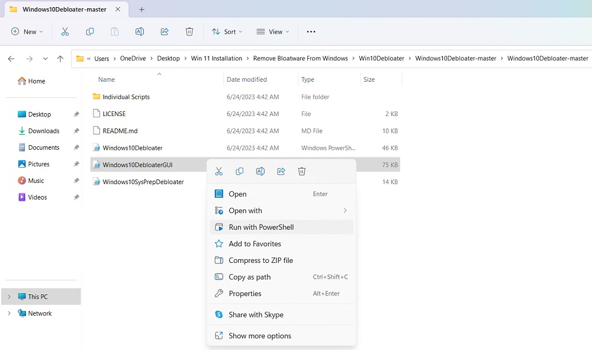Rename the file using the rename icon
Viewport: 592px width, 350px height.
(x=260, y=171)
